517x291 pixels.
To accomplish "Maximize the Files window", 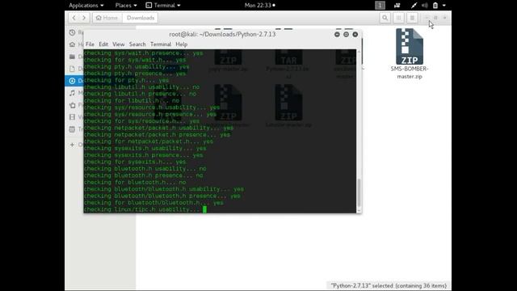I will pos(435,18).
